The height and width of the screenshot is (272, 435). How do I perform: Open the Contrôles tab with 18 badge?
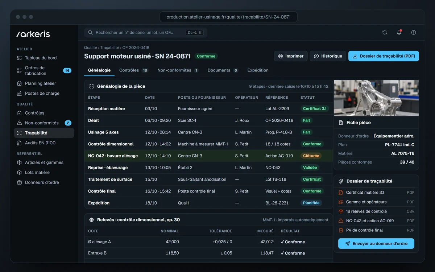134,70
